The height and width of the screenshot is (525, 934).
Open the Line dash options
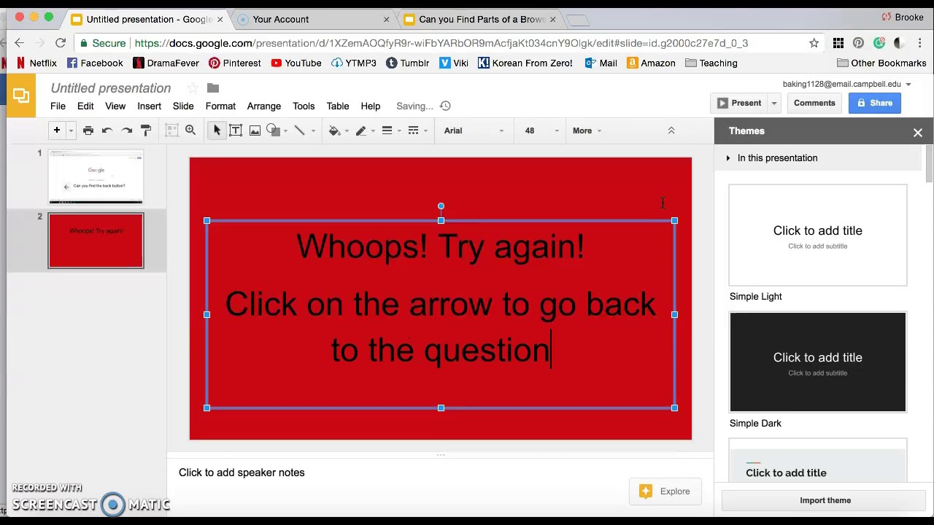tap(413, 131)
